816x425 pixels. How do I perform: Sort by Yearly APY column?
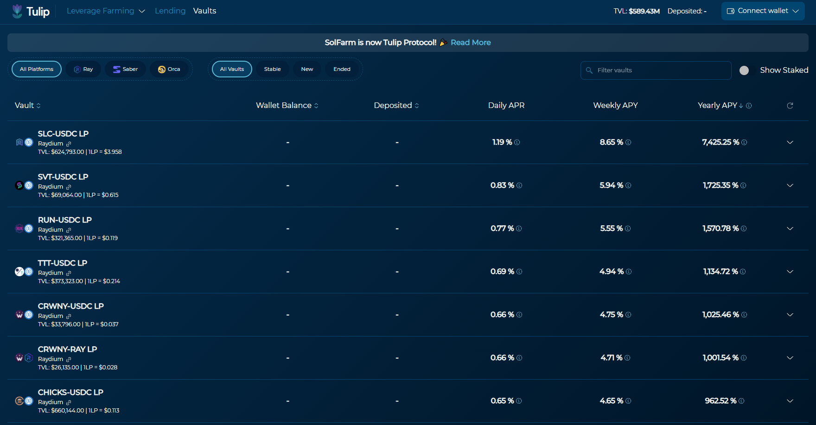(x=720, y=105)
